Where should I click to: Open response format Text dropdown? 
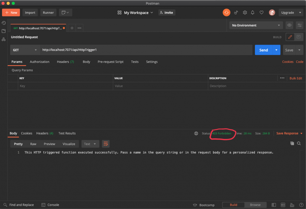click(90, 144)
